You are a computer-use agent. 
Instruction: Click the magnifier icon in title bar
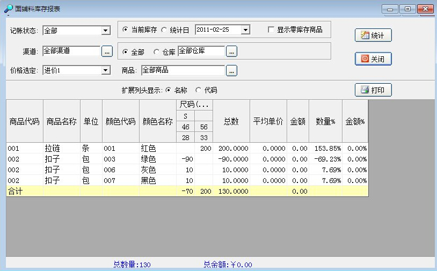point(8,9)
